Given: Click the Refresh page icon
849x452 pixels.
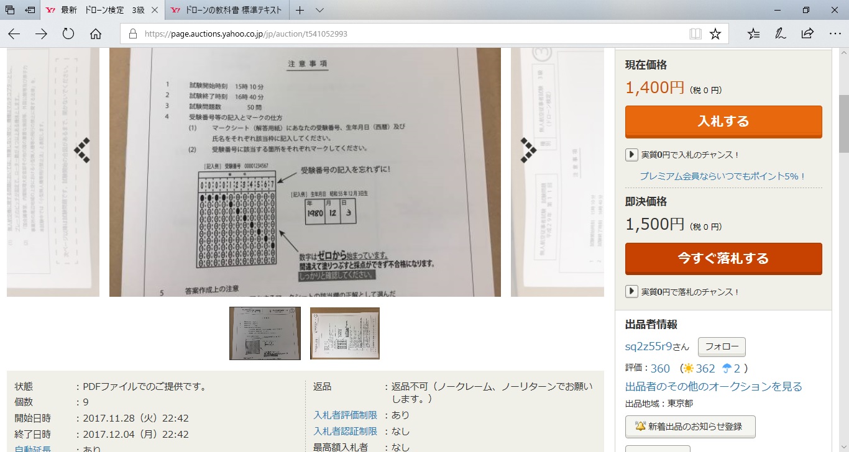Looking at the screenshot, I should [x=68, y=34].
